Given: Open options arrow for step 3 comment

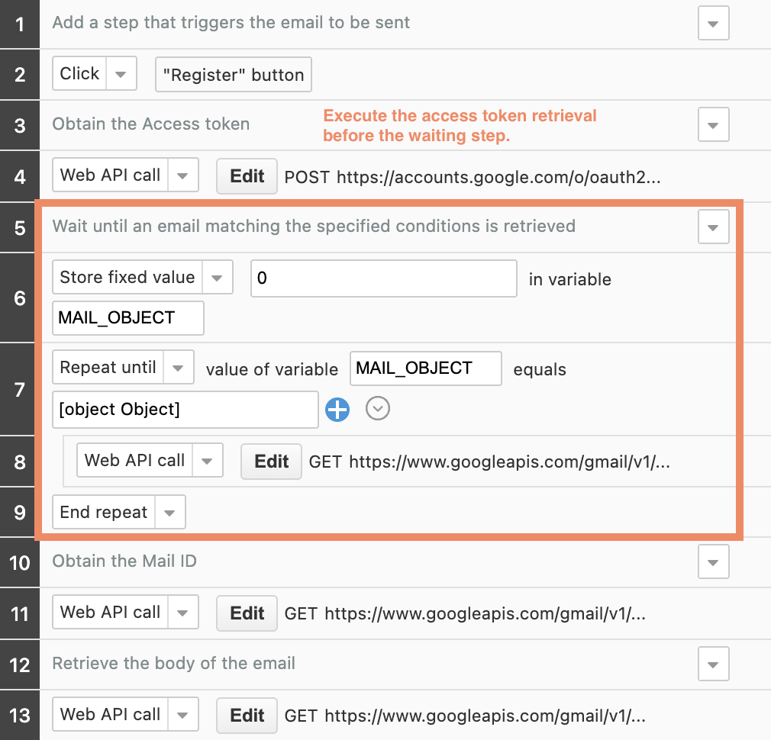Looking at the screenshot, I should pos(713,124).
